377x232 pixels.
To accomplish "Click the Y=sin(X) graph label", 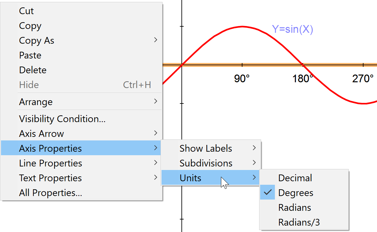I will [293, 30].
